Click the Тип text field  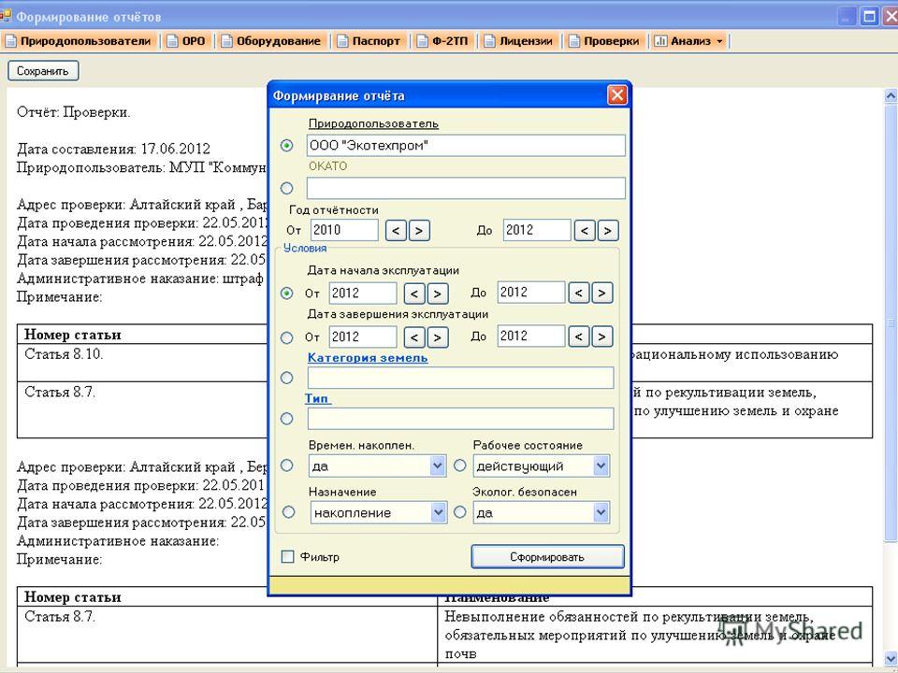[x=460, y=419]
